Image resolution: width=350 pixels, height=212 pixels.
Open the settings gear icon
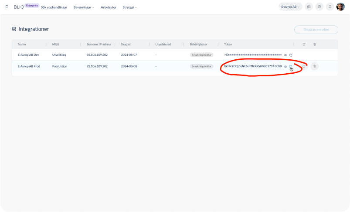tap(309, 7)
